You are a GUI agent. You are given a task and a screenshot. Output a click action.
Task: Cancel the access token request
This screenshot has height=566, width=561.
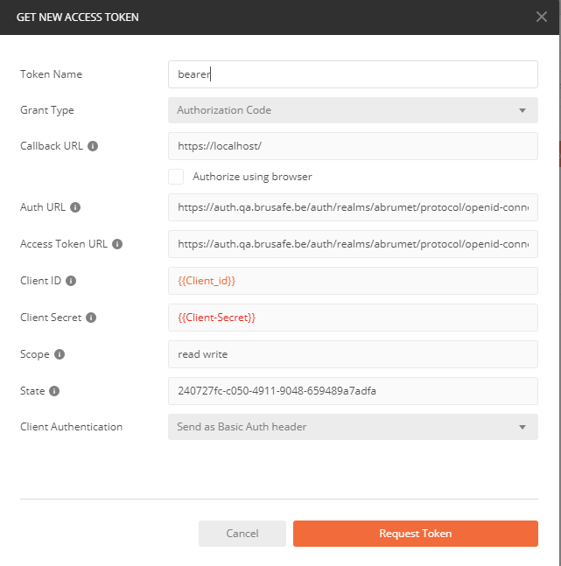242,534
